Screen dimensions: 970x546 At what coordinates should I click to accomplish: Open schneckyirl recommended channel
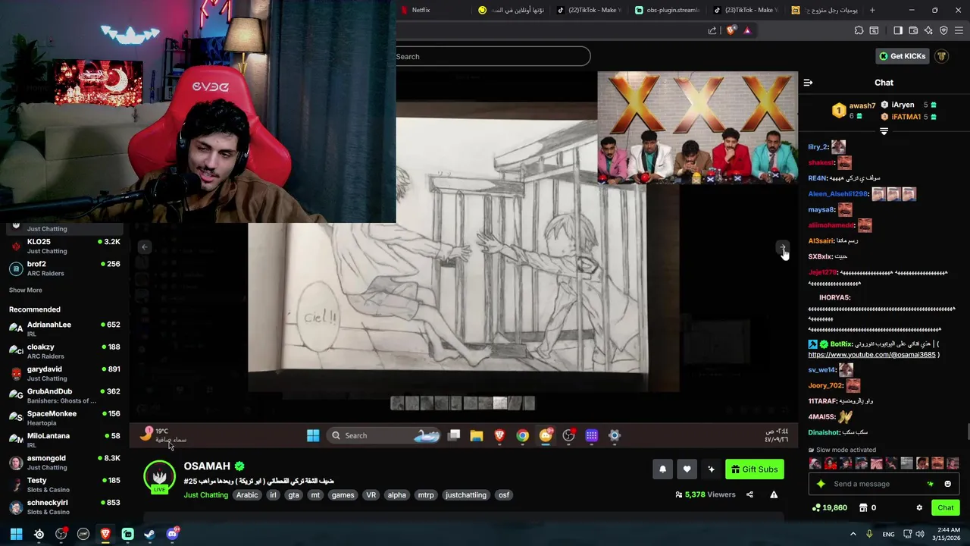[64, 507]
